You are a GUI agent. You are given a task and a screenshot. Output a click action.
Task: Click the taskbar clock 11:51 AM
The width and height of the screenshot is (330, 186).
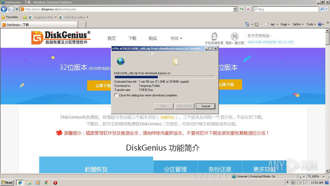pyautogui.click(x=317, y=183)
